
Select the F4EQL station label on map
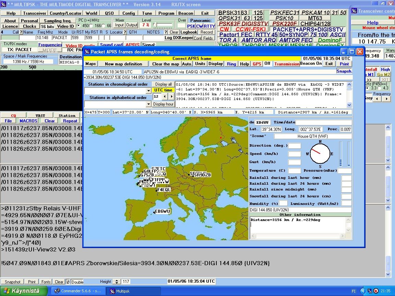pos(164,189)
